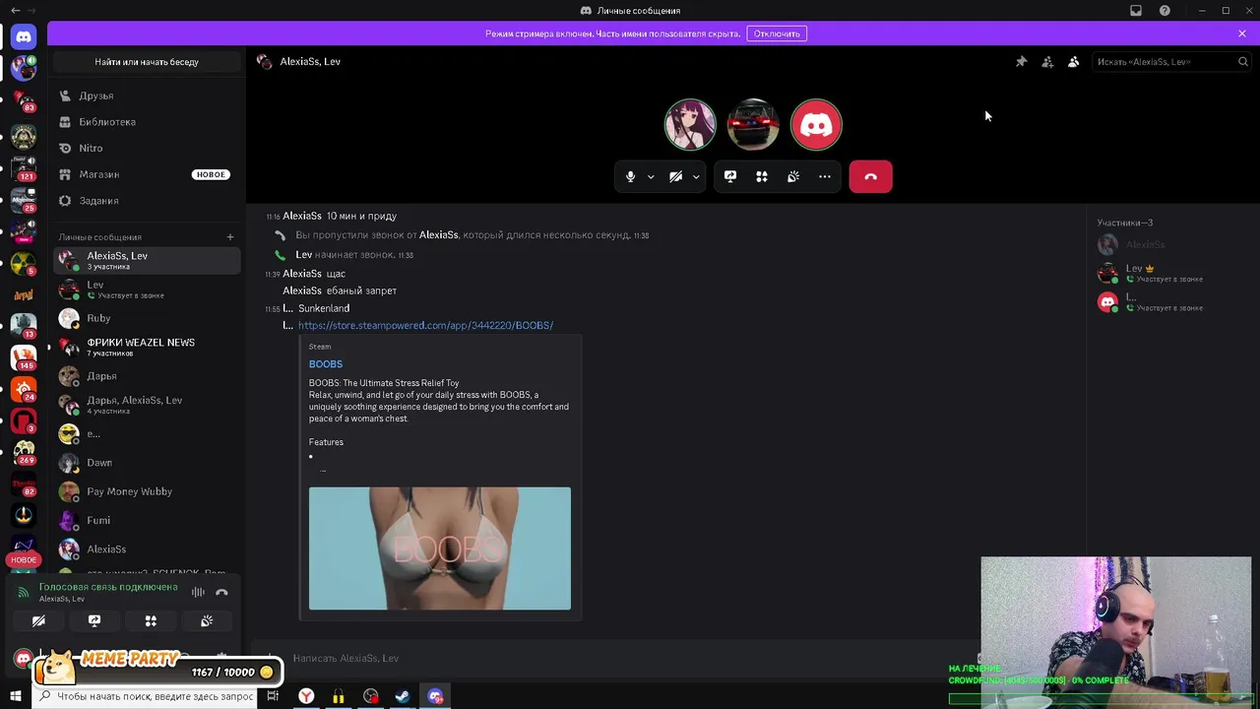Disconnect via voice panel hang-up icon
Viewport: 1260px width, 709px height.
pyautogui.click(x=221, y=592)
